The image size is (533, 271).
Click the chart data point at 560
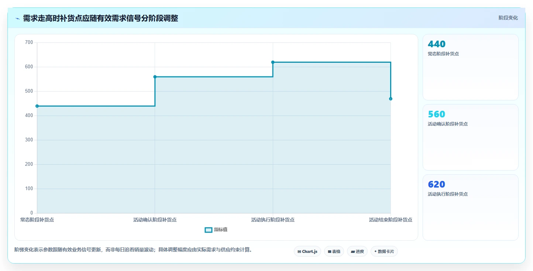(x=155, y=77)
